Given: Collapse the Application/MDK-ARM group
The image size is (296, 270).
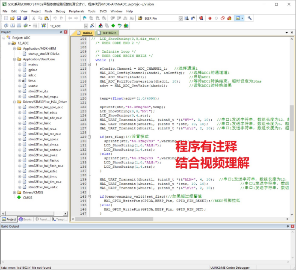Looking at the screenshot, I should tap(15, 48).
